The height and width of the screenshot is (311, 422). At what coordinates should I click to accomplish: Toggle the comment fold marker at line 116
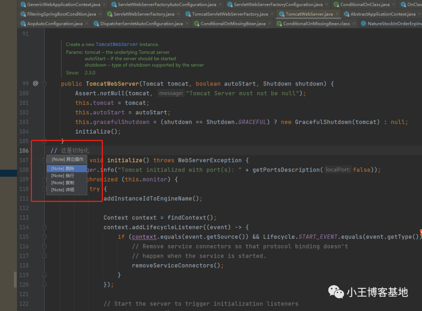pyautogui.click(x=45, y=246)
